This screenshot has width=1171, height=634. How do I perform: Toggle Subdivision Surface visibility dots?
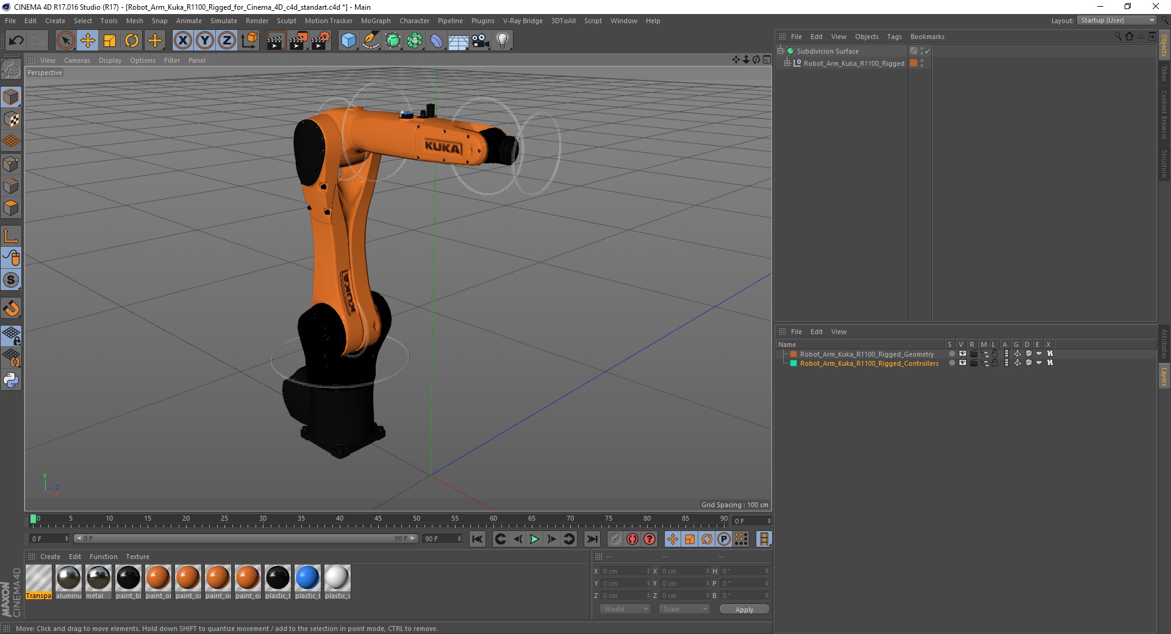(x=922, y=51)
